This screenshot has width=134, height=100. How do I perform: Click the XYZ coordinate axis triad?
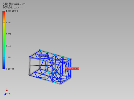(x=7, y=92)
